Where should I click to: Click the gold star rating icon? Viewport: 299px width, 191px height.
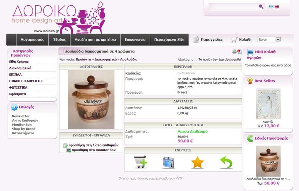pos(197,162)
